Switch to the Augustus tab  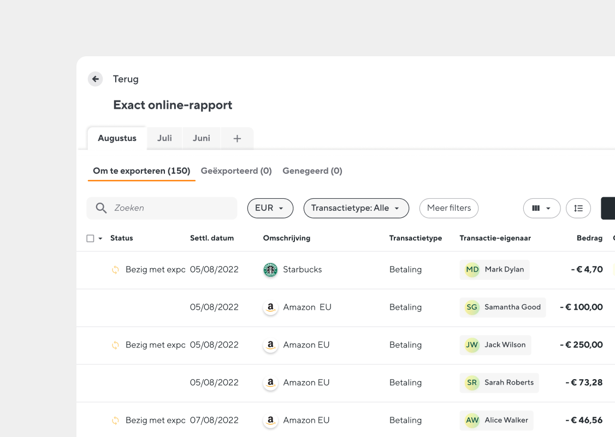pyautogui.click(x=117, y=138)
